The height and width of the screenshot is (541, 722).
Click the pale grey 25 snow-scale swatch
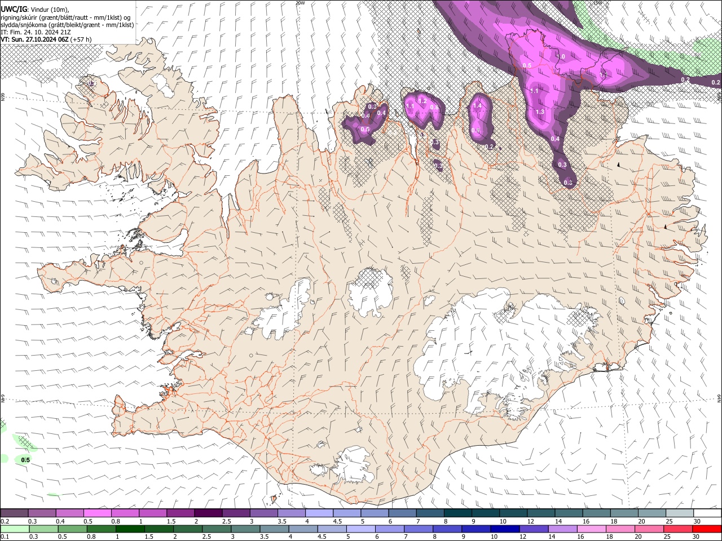point(680,513)
